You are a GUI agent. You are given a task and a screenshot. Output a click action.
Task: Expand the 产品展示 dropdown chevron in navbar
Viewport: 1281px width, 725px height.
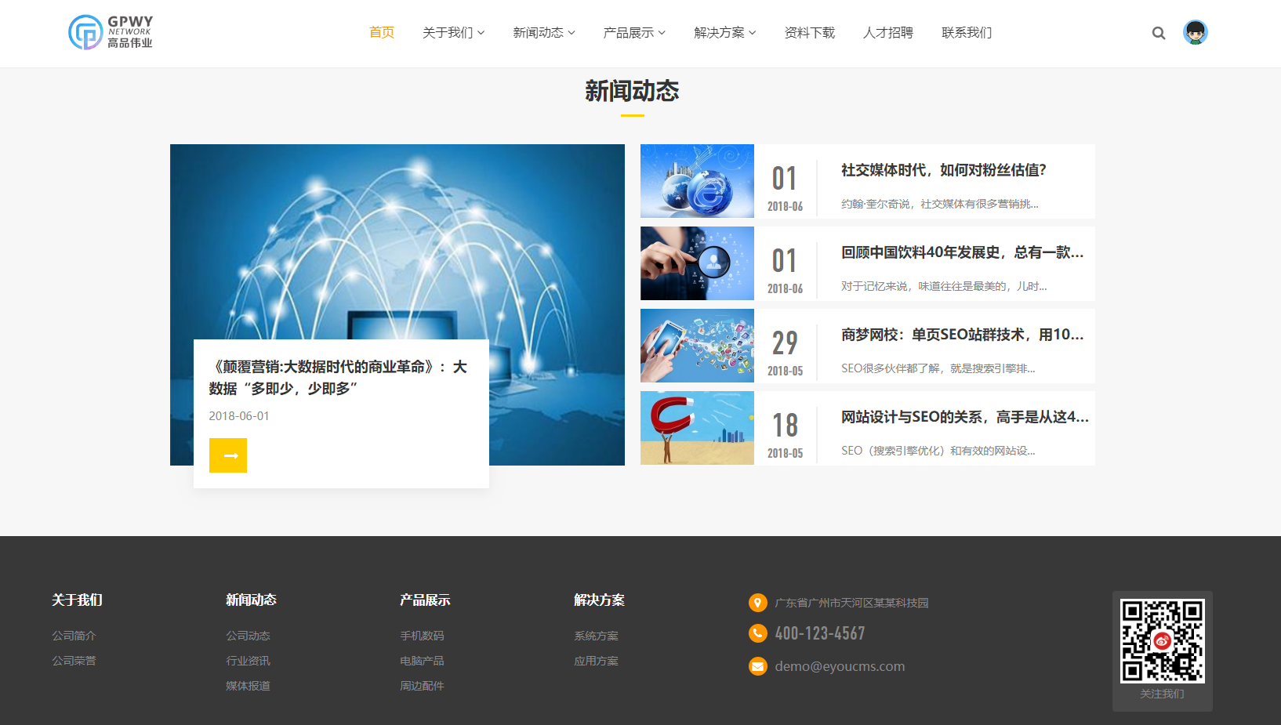point(662,33)
